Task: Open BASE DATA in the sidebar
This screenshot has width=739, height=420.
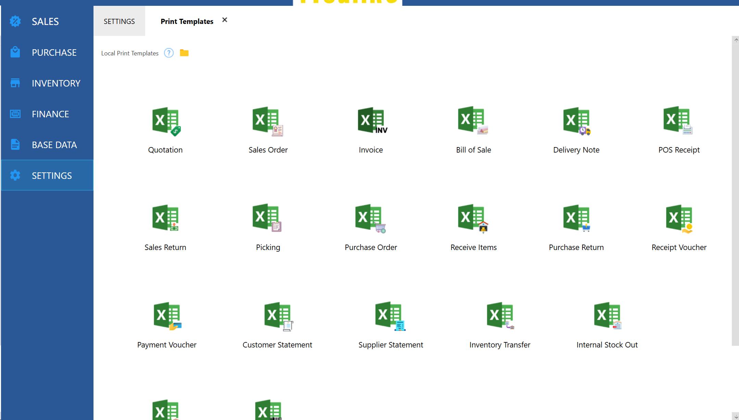Action: point(54,145)
